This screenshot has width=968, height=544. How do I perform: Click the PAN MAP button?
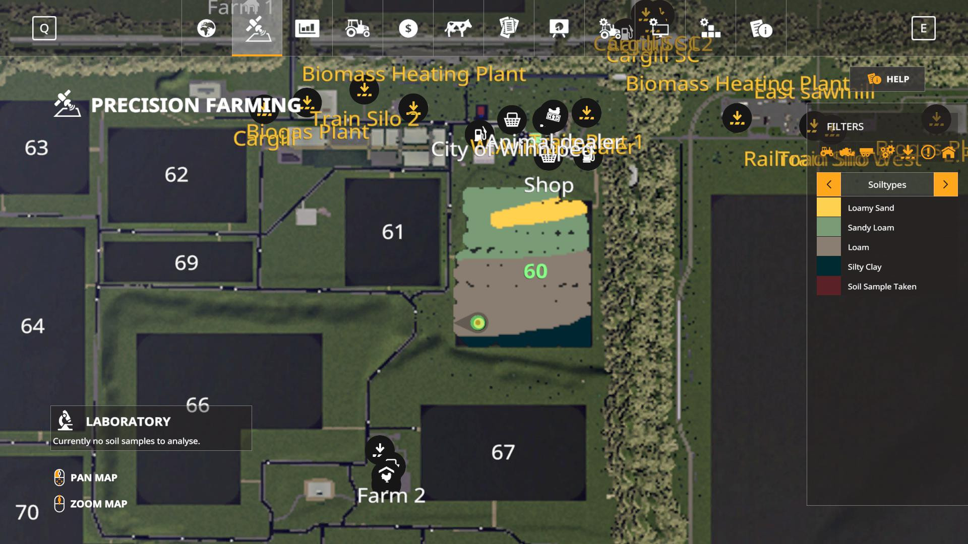pyautogui.click(x=93, y=477)
